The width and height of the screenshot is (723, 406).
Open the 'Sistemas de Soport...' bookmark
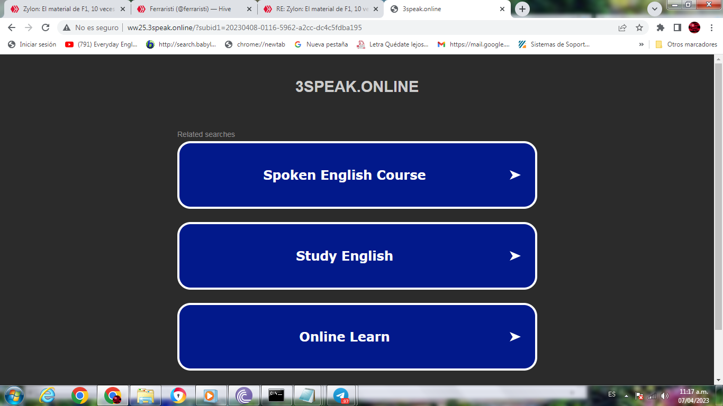[554, 44]
